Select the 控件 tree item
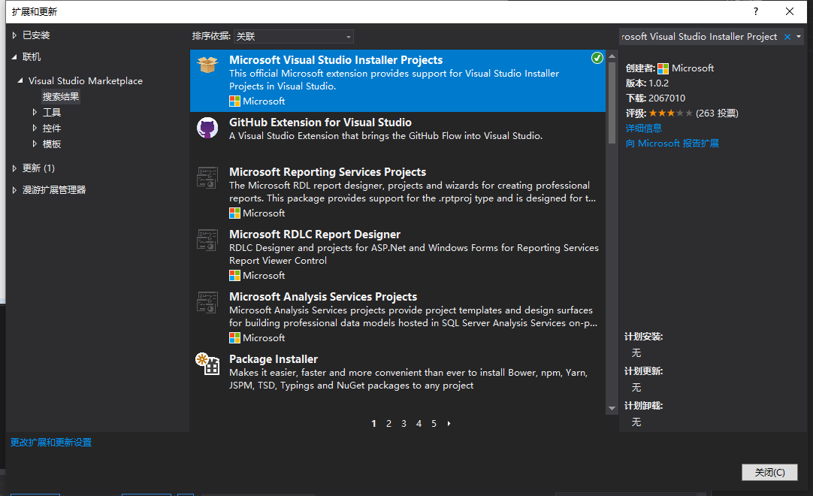Image resolution: width=813 pixels, height=496 pixels. pyautogui.click(x=52, y=129)
